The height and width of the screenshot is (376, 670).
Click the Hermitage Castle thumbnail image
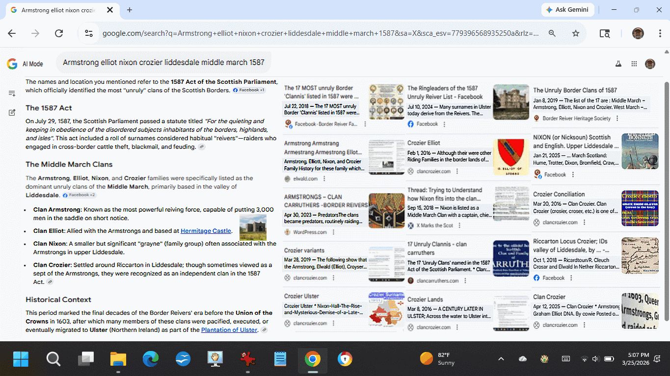coord(253,227)
